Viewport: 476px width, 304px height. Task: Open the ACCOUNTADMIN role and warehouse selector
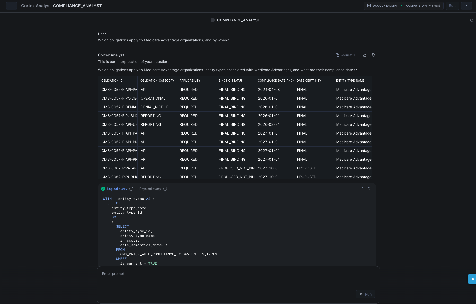[x=403, y=6]
